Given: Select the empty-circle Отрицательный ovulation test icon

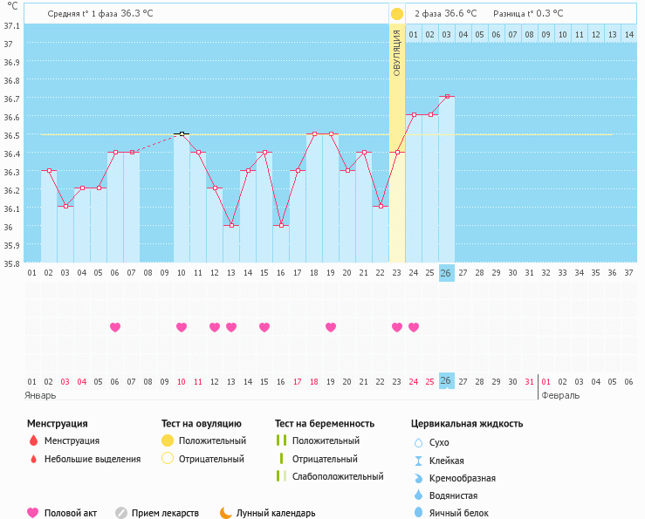Looking at the screenshot, I should [168, 459].
